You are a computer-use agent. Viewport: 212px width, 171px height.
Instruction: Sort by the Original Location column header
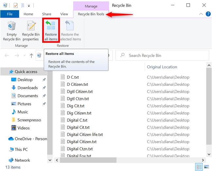click(x=162, y=67)
